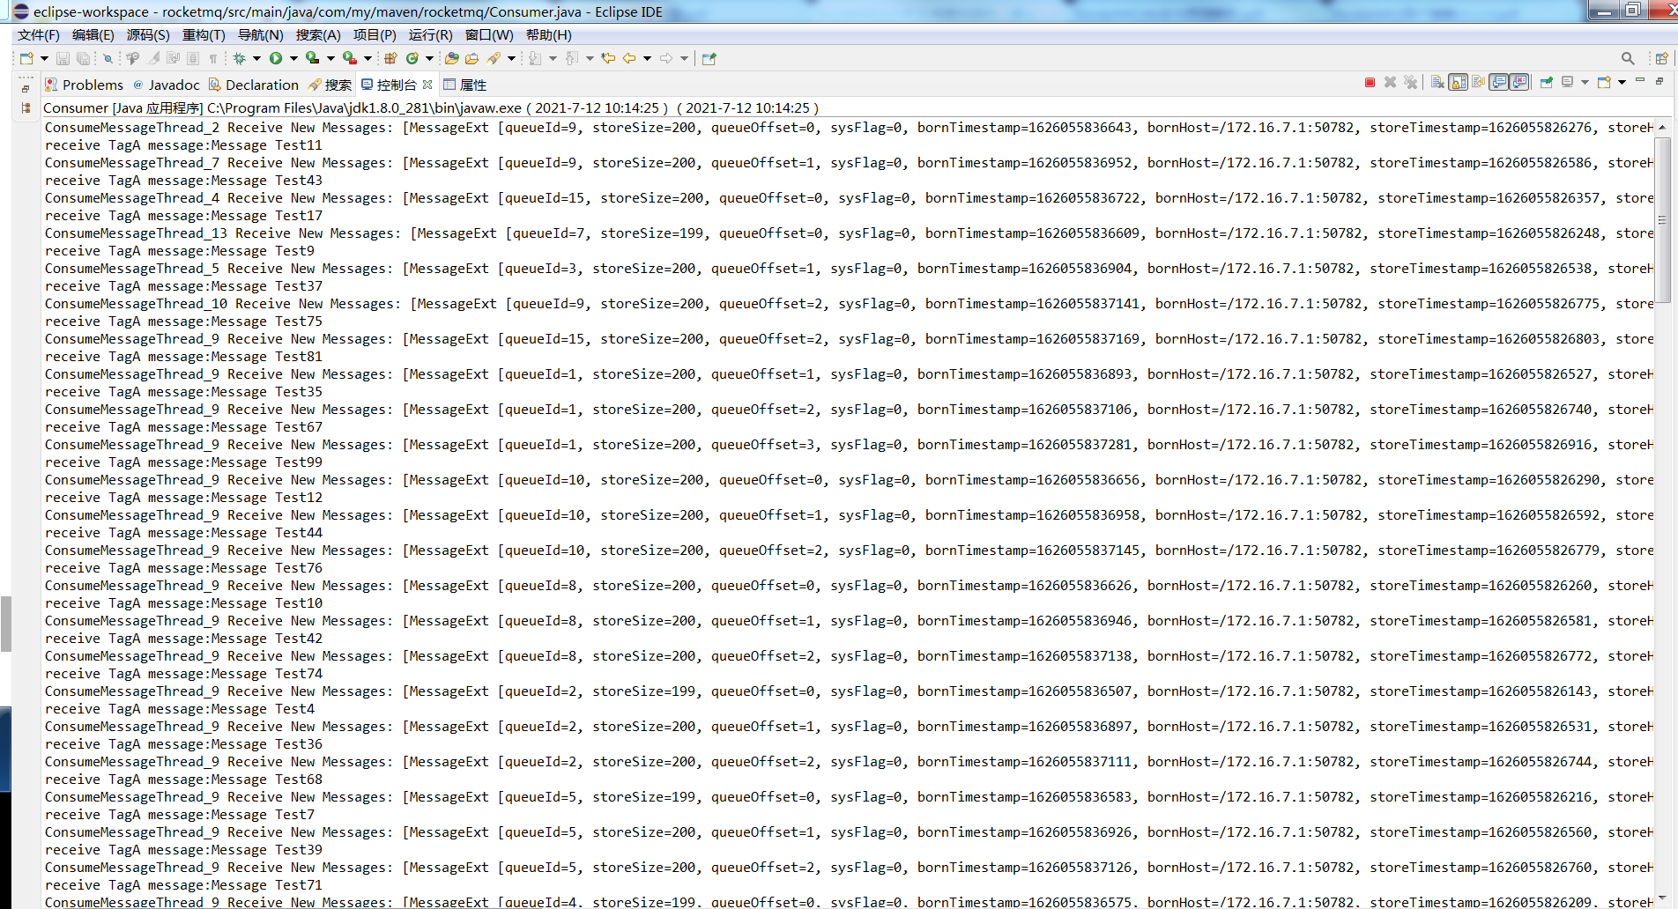The image size is (1678, 909).
Task: Click the Coverage run icon
Action: pos(313,58)
